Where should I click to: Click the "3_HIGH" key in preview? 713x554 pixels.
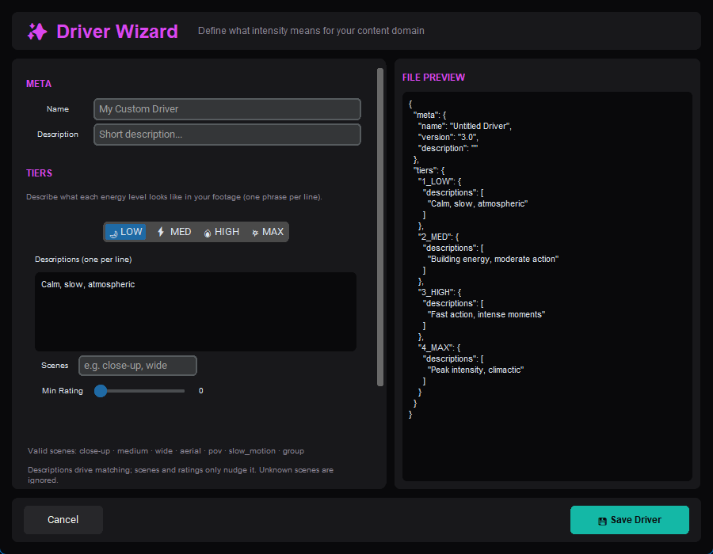point(436,293)
